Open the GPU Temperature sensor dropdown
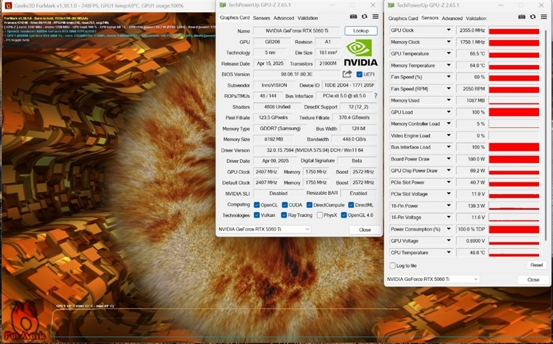 click(449, 54)
